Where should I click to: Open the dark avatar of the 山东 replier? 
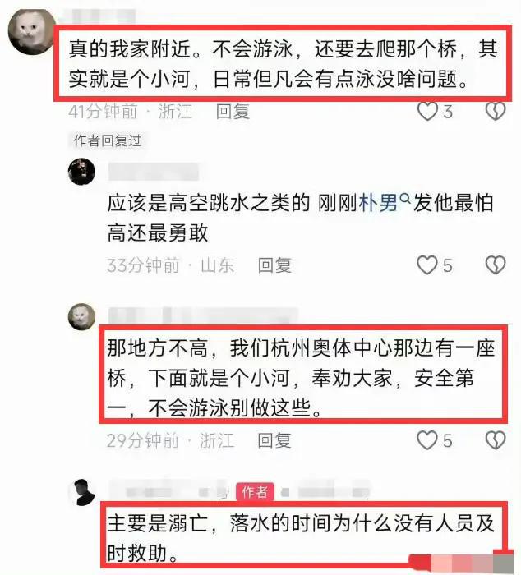click(x=81, y=172)
